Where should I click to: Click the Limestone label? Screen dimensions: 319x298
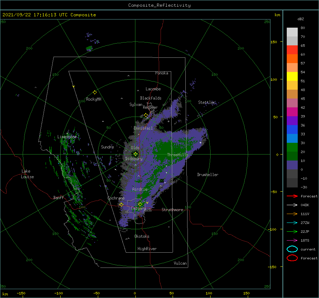point(67,137)
